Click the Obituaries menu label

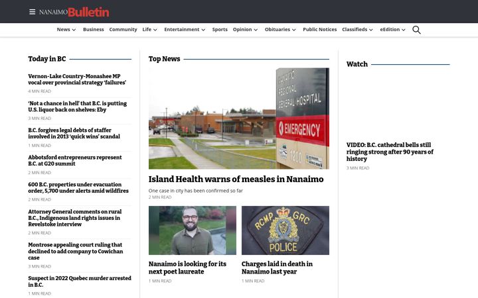click(x=278, y=30)
